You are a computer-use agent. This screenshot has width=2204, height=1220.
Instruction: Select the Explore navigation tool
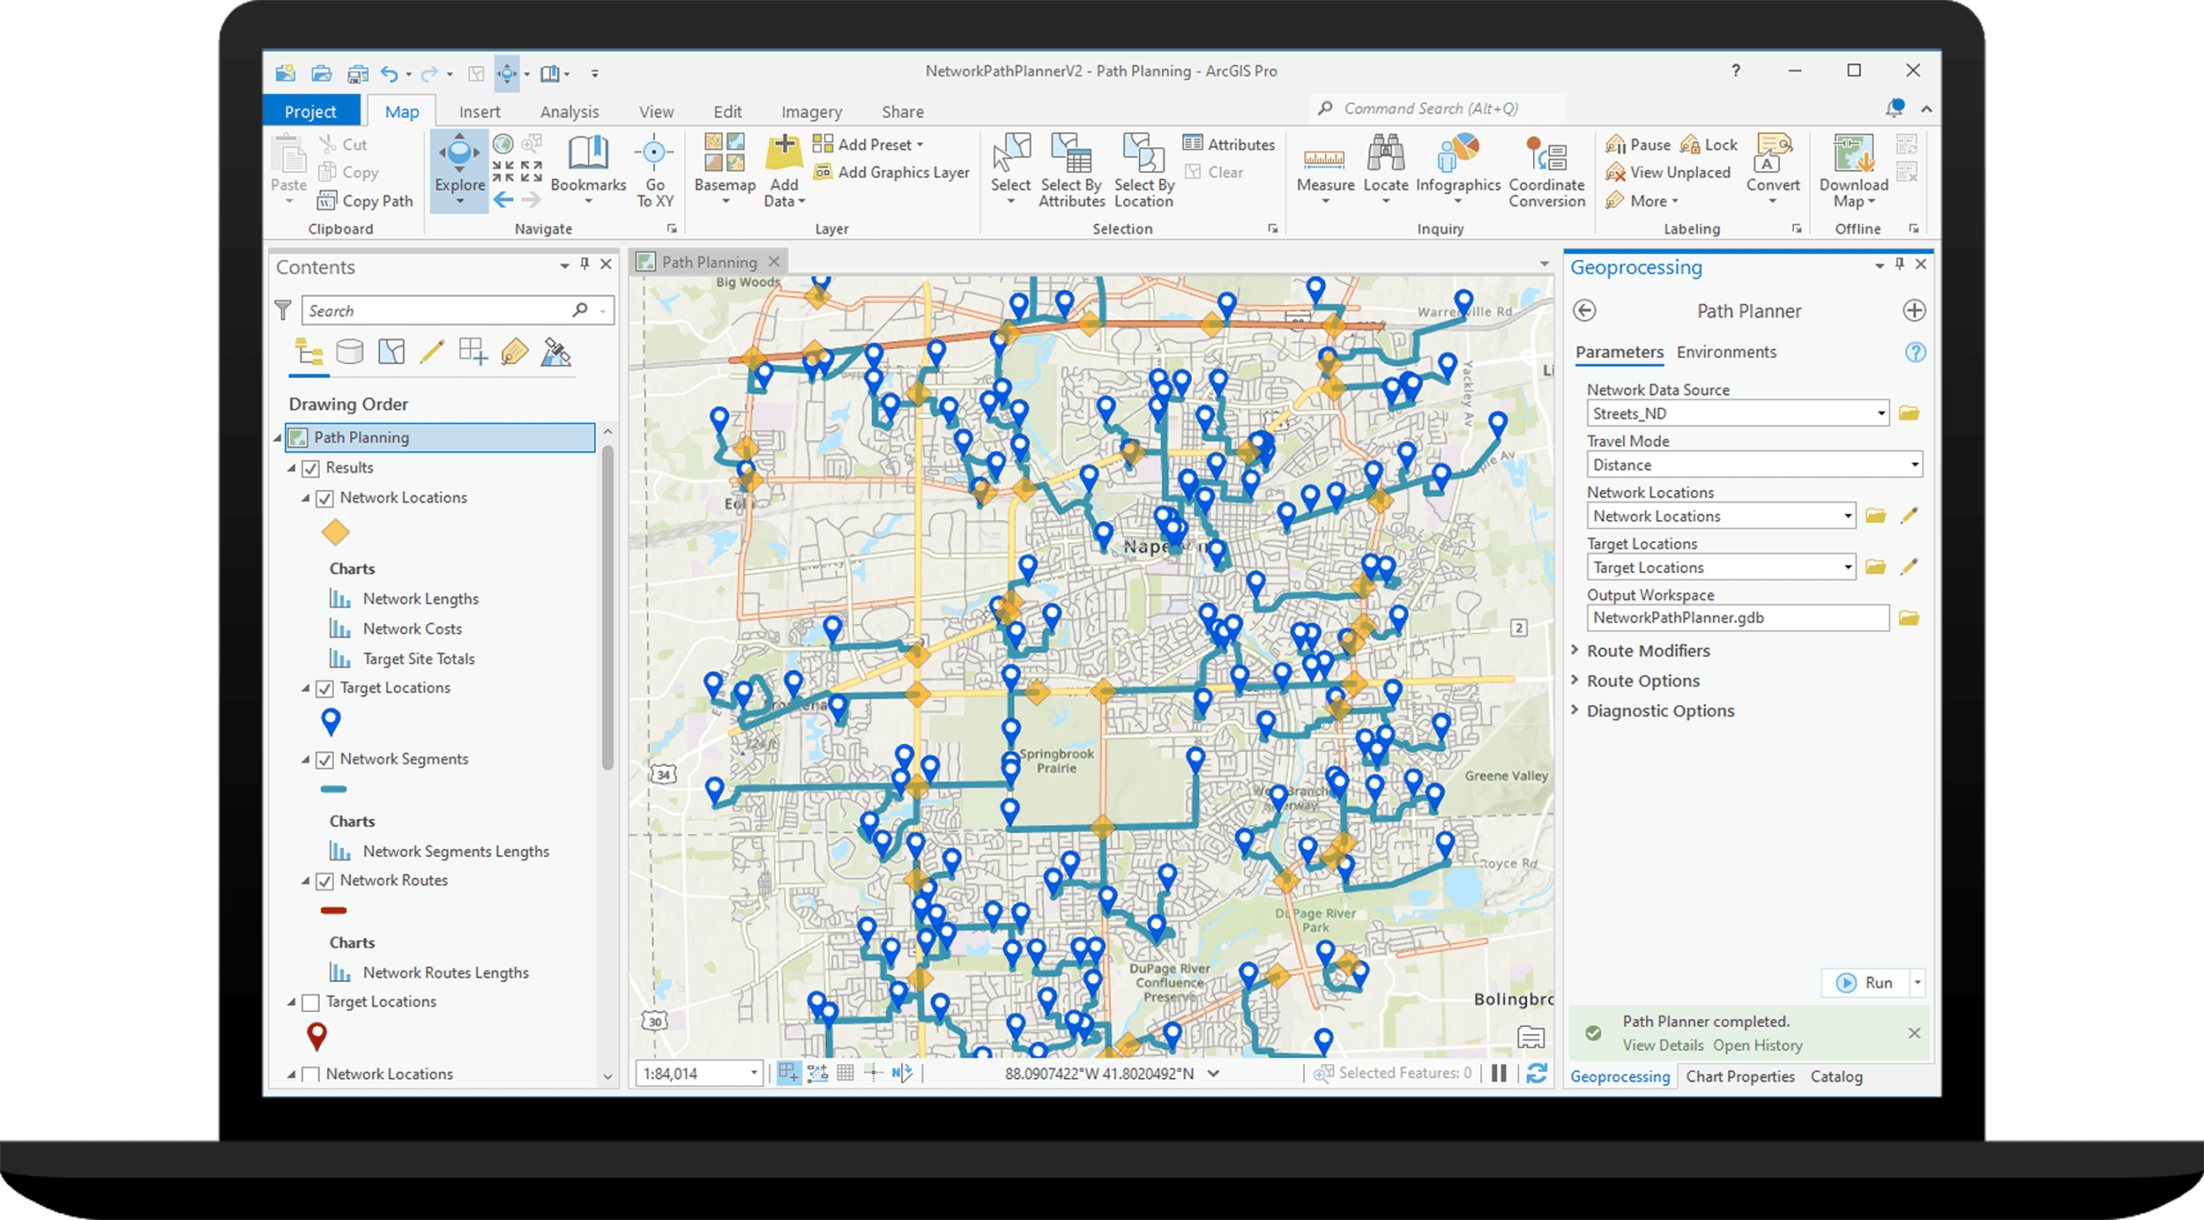459,159
